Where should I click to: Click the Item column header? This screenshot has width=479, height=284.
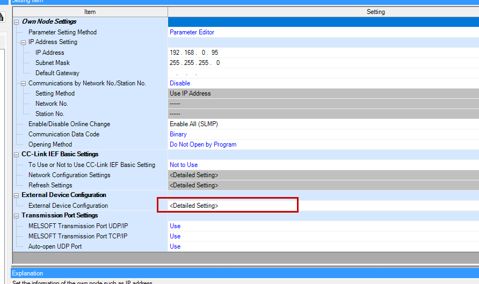point(90,12)
